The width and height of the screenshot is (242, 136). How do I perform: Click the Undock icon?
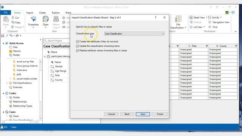coord(191,22)
